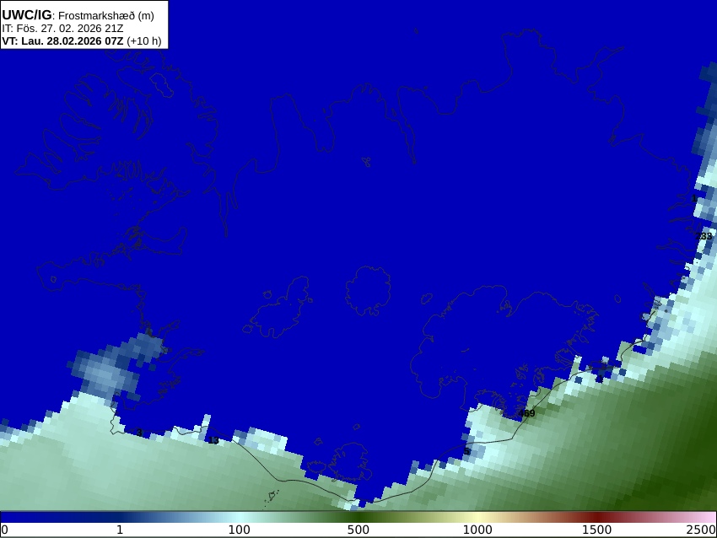The image size is (717, 538).
Task: Click the '2500' label on the color scale
Action: pyautogui.click(x=701, y=530)
